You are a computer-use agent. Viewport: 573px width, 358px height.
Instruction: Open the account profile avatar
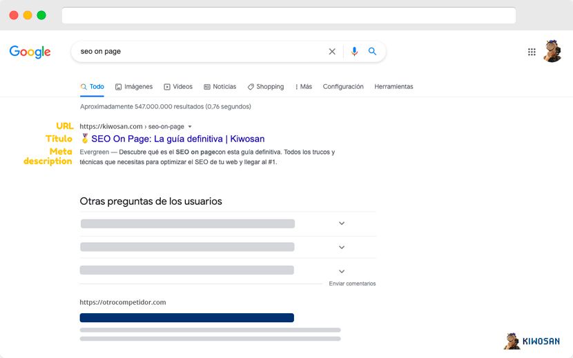tap(552, 51)
